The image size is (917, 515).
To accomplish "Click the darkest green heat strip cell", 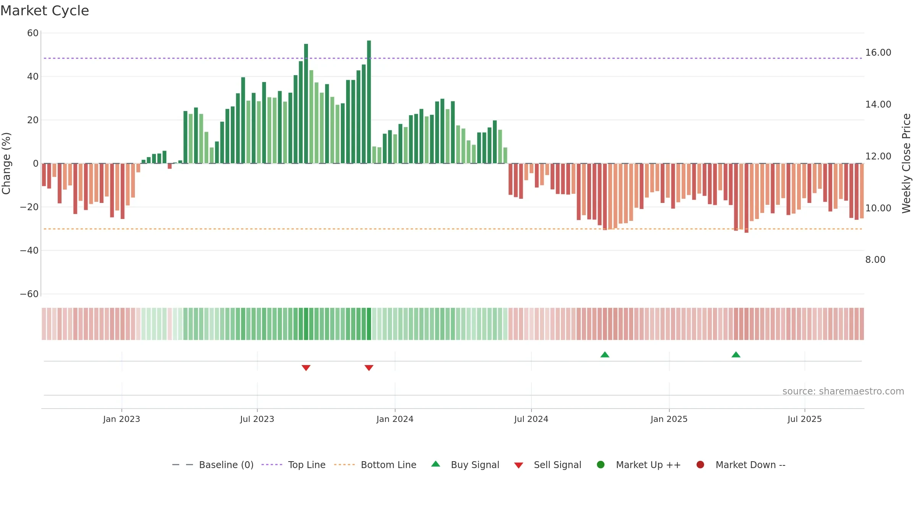I will coord(369,324).
